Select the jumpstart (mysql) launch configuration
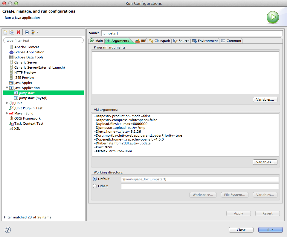 tap(33, 98)
